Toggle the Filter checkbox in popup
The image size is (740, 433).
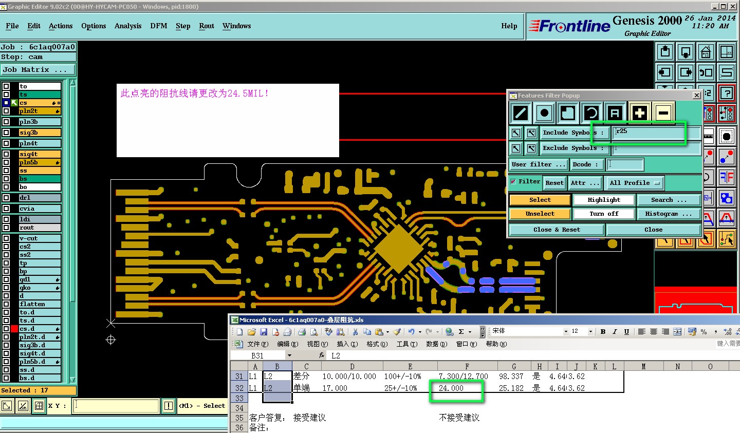point(513,182)
